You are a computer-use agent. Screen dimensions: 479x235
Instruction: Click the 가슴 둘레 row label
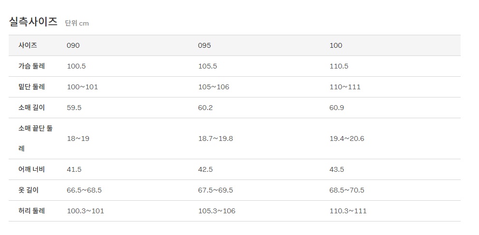(31, 66)
